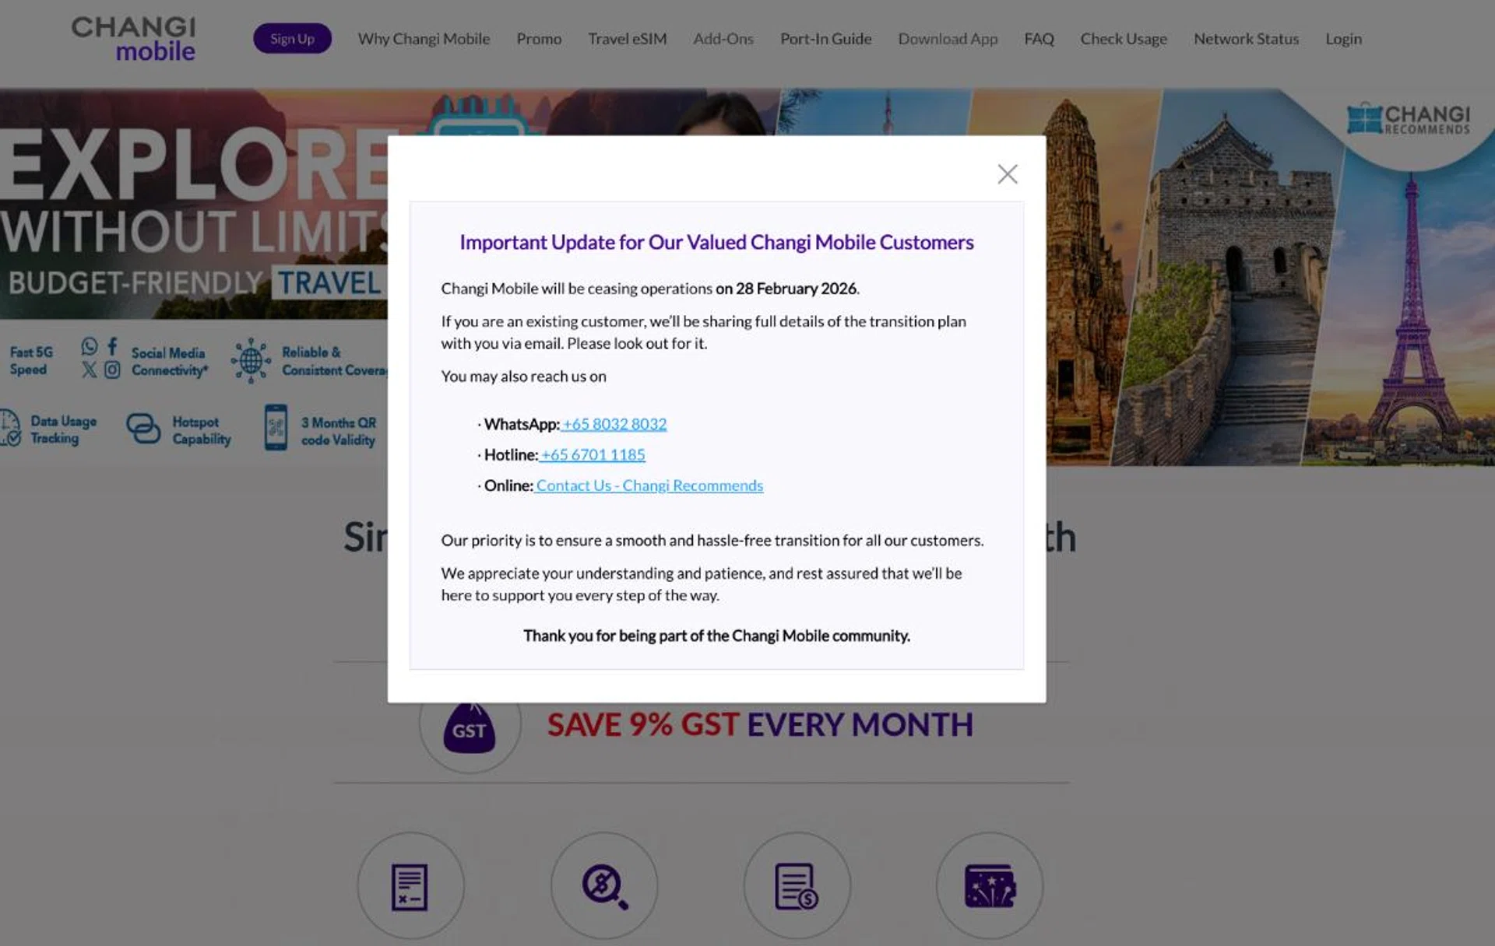This screenshot has width=1495, height=946.
Task: Open Why Changi Mobile menu item
Action: click(424, 39)
